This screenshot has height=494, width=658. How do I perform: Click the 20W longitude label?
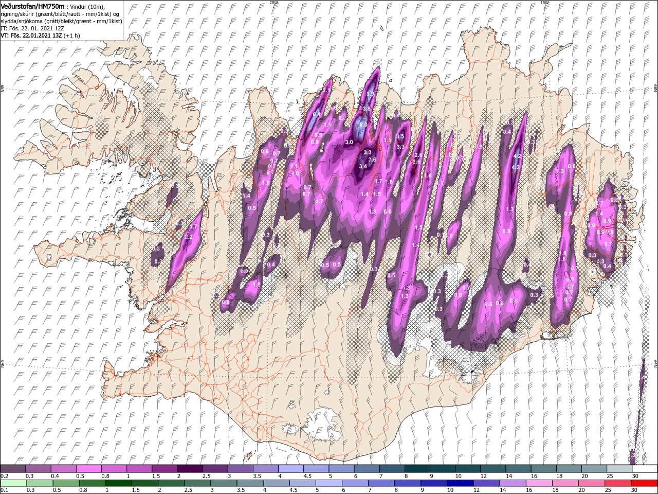[x=274, y=2]
